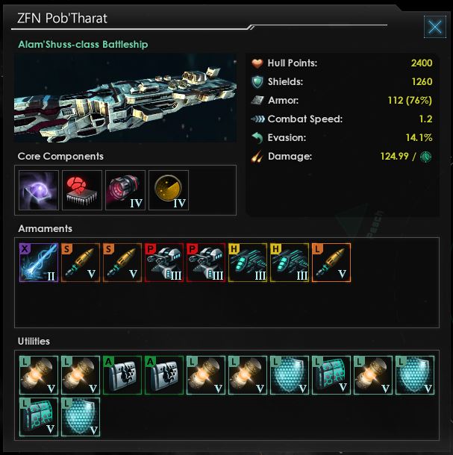Click the Evasion arrow stat icon
453x455 pixels.
click(x=257, y=137)
